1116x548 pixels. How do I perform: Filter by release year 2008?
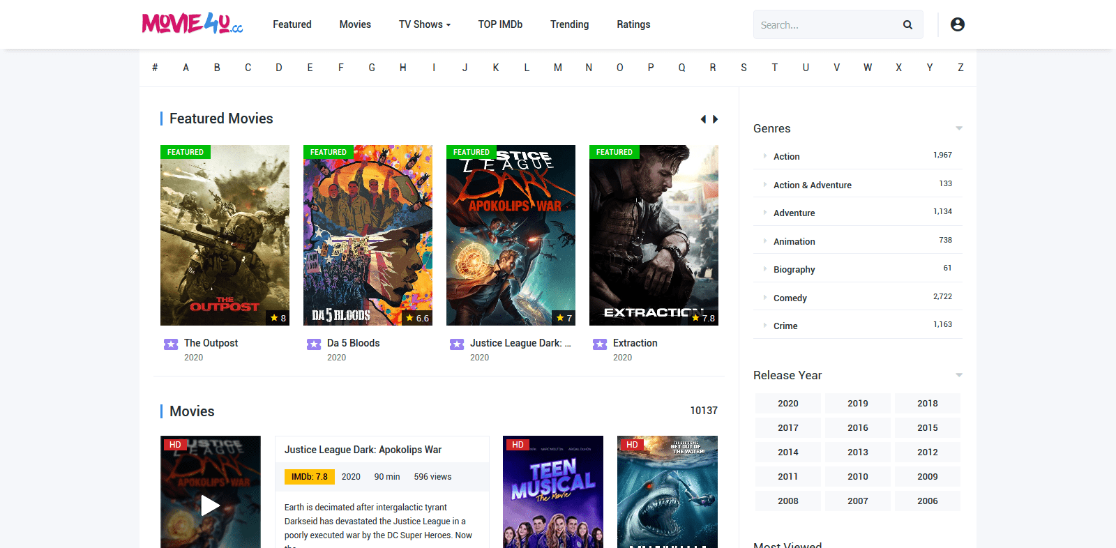point(788,501)
